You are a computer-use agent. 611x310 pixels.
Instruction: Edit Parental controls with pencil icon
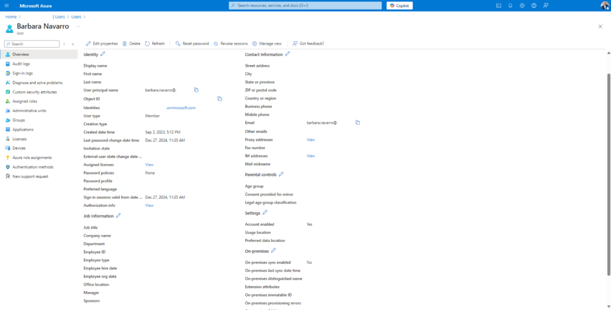pyautogui.click(x=281, y=174)
